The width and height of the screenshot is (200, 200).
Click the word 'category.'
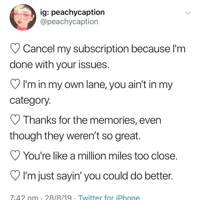coord(30,100)
